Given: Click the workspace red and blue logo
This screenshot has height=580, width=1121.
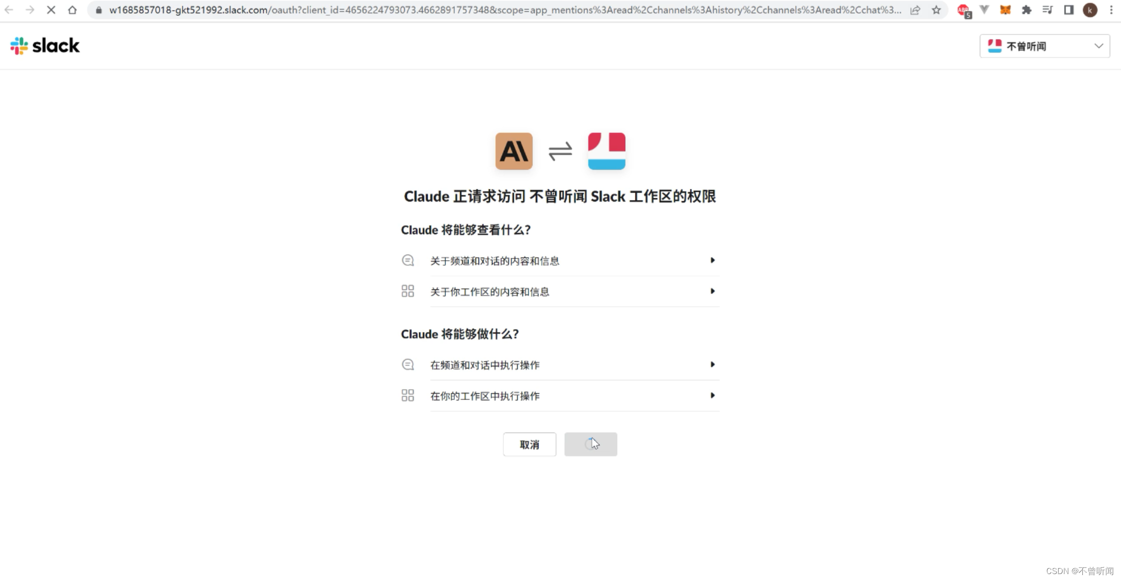Looking at the screenshot, I should click(x=606, y=151).
